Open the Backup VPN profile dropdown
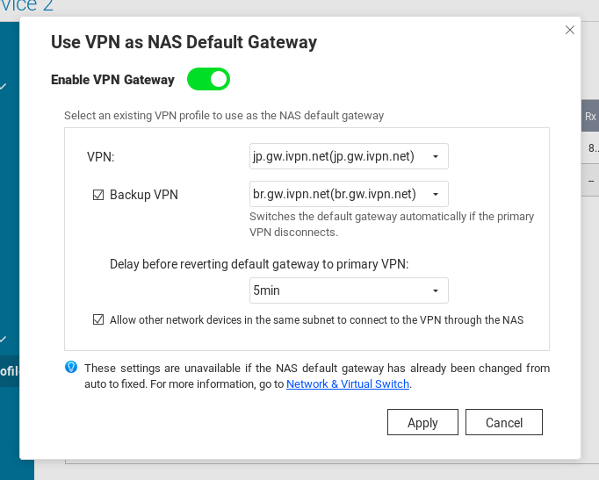599x480 pixels. [x=349, y=194]
